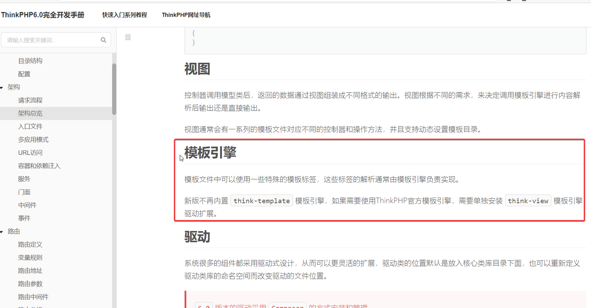Open the 容器和依赖注入 page
The width and height of the screenshot is (591, 308).
click(x=39, y=166)
